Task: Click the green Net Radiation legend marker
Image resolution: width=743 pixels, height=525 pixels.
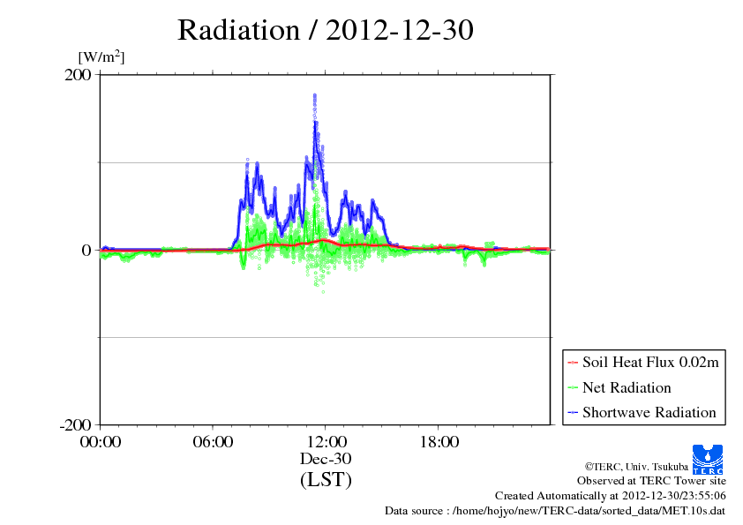Action: click(x=573, y=388)
